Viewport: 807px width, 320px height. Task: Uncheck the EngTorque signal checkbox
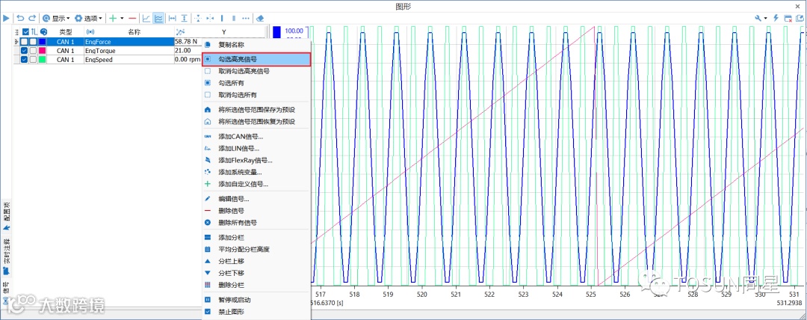(24, 51)
